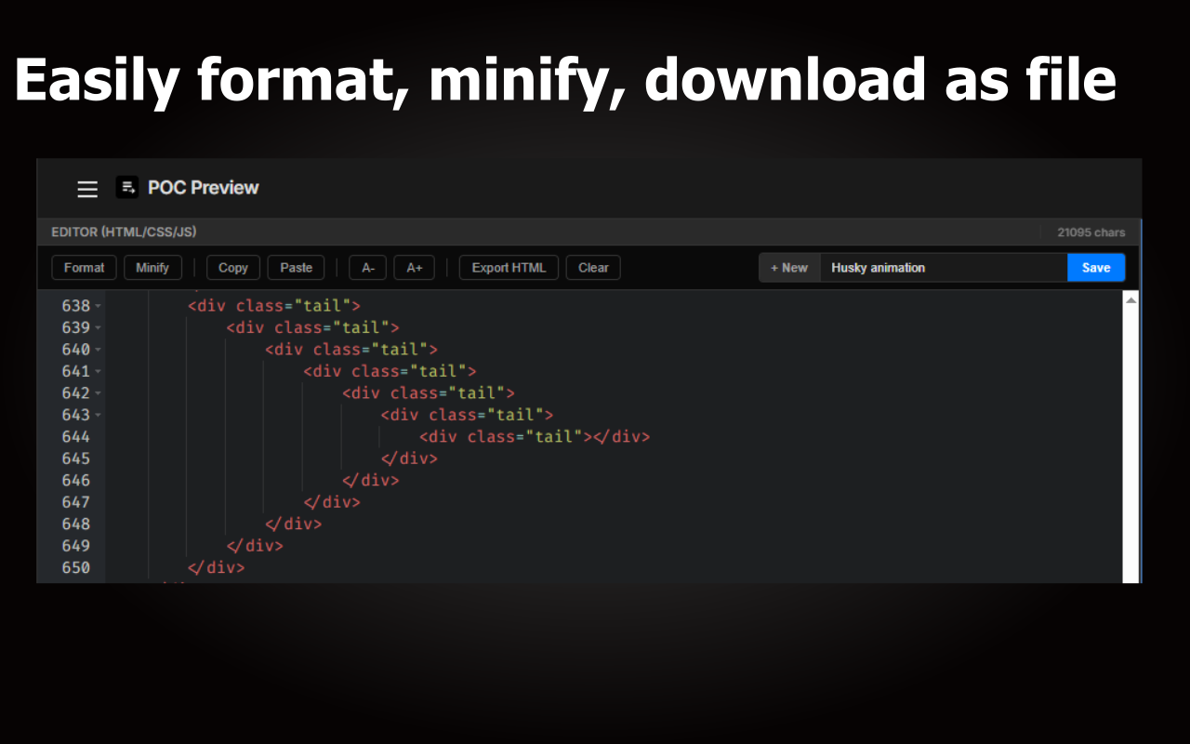Screen dimensions: 1190x744
Task: Collapse code fold at line 639
Action: (x=99, y=327)
